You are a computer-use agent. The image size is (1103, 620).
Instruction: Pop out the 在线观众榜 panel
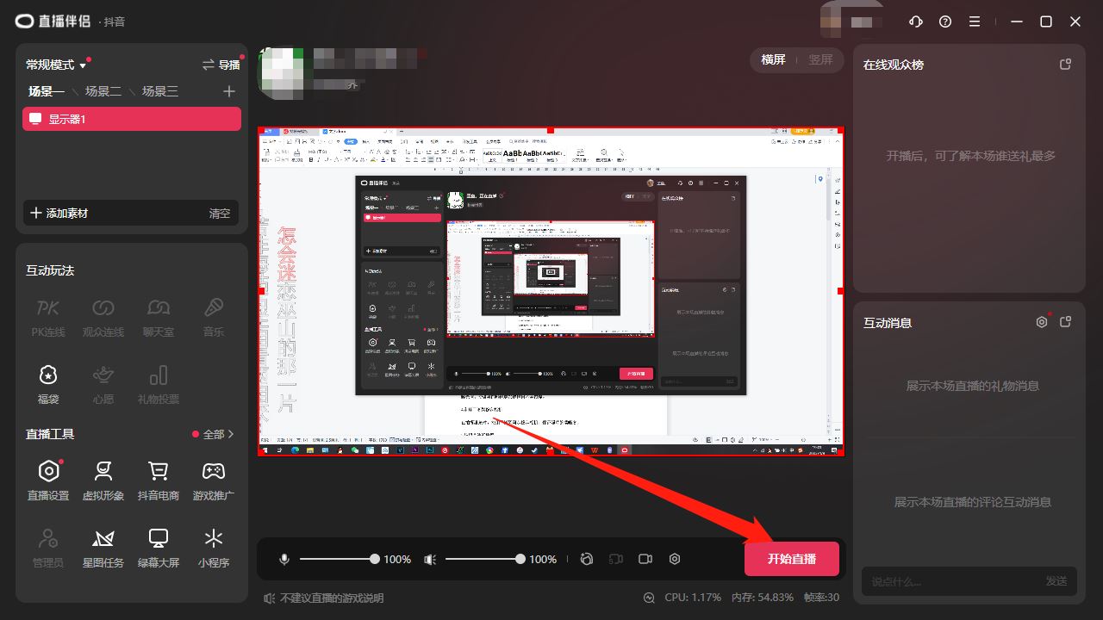[x=1065, y=65]
